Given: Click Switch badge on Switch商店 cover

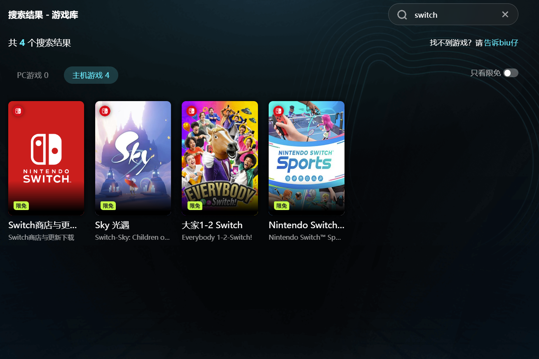Looking at the screenshot, I should [18, 111].
